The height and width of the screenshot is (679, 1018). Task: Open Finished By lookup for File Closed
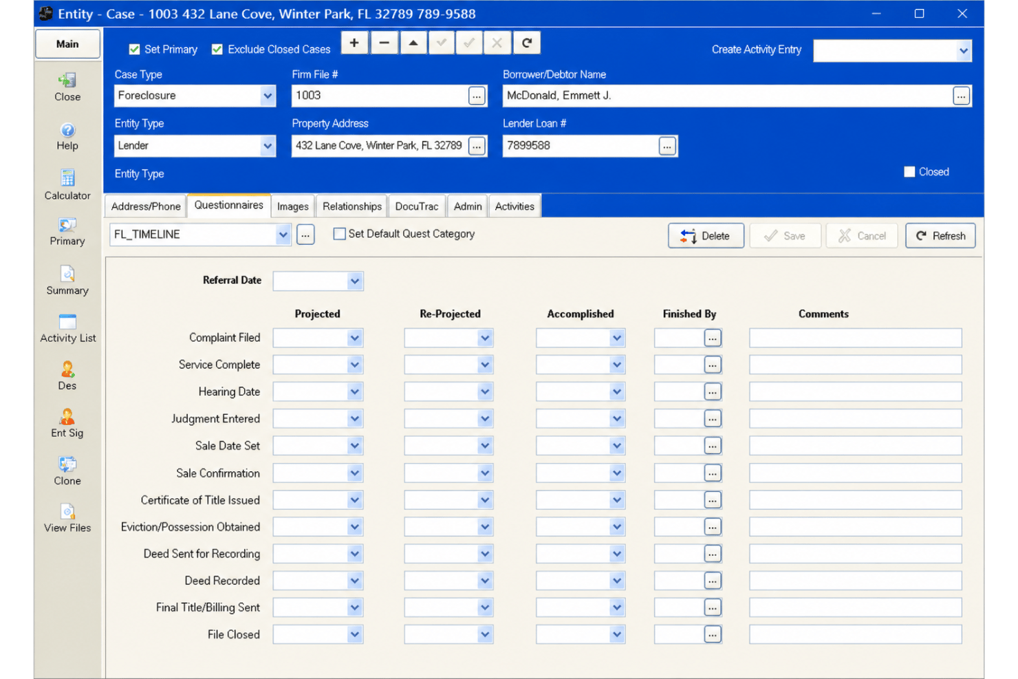pyautogui.click(x=713, y=634)
